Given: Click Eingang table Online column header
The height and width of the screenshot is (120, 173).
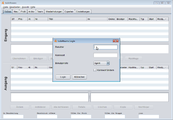Looking at the screenshot, I should (112, 19).
